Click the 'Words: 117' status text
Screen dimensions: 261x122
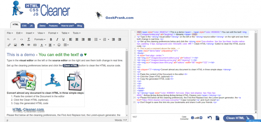coord(121,120)
